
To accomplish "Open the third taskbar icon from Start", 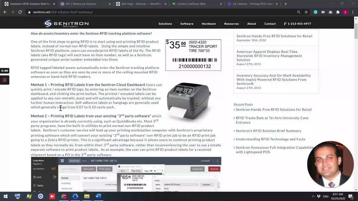I will [29, 196].
